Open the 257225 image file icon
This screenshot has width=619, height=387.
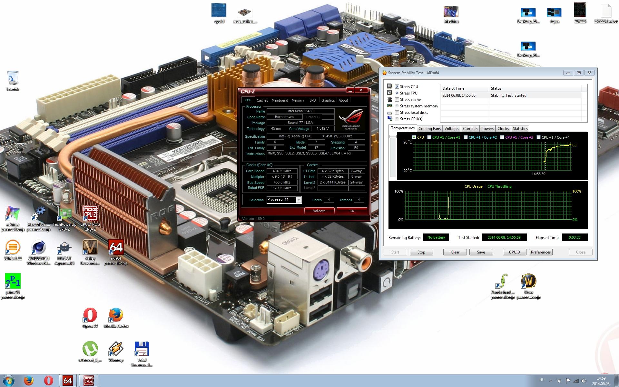[x=580, y=13]
